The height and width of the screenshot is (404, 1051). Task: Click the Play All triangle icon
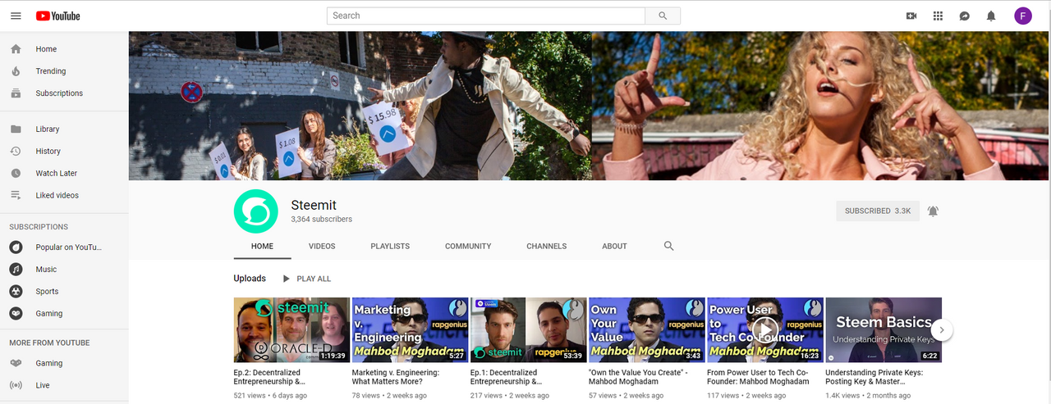(x=286, y=279)
